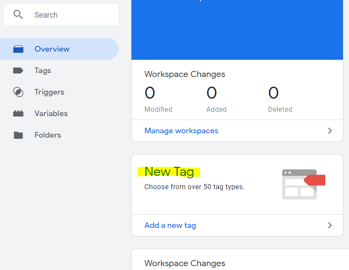
Task: Click the Folders icon in sidebar
Action: pos(18,135)
